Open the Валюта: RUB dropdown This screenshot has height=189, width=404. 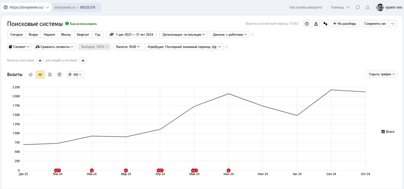pos(128,47)
